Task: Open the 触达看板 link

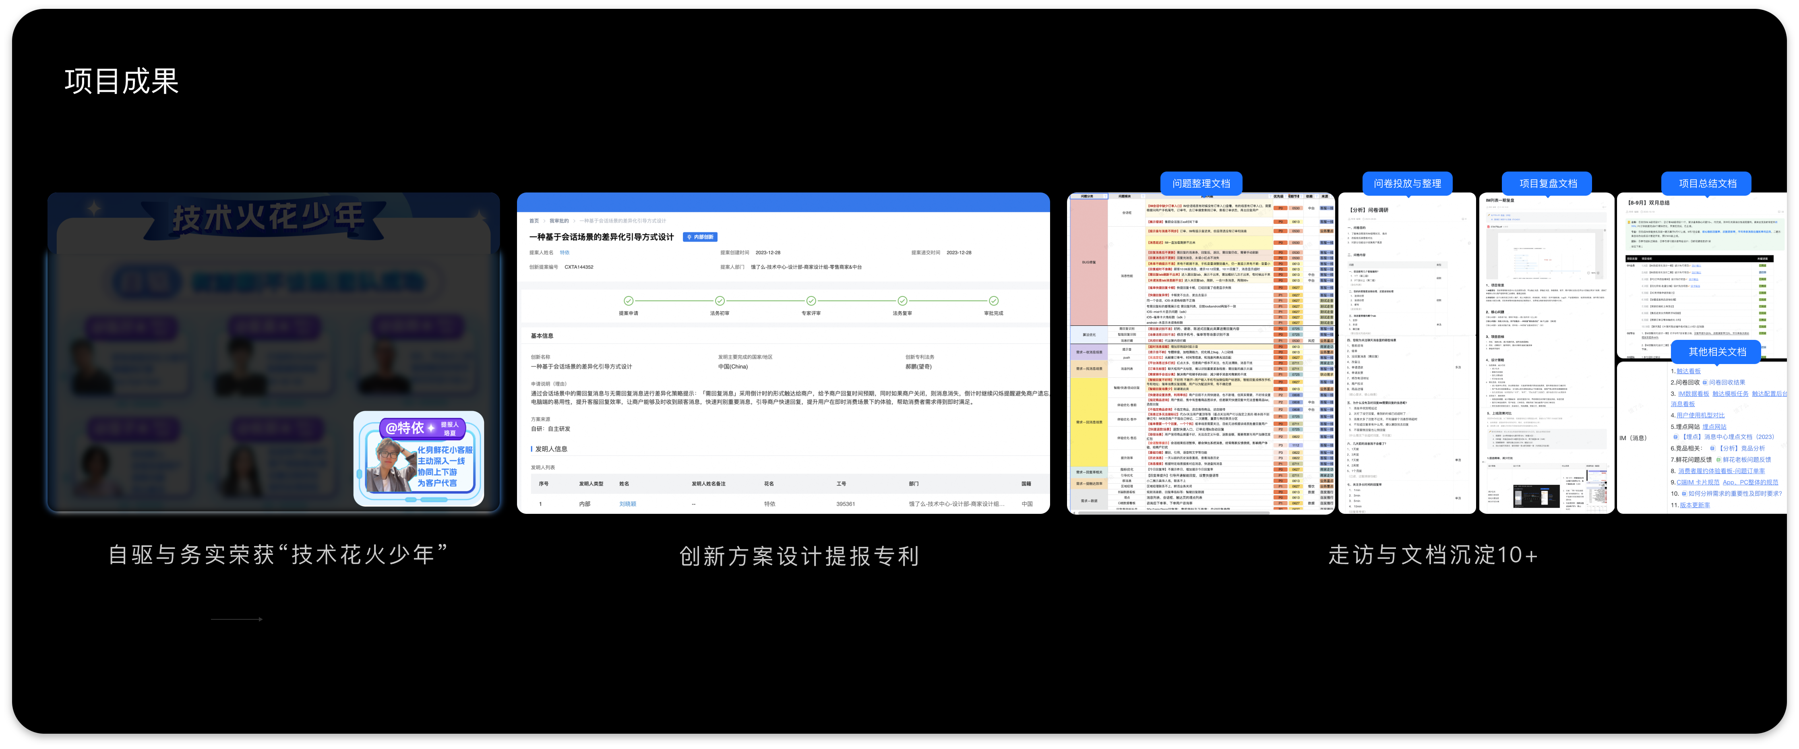Action: (1689, 372)
